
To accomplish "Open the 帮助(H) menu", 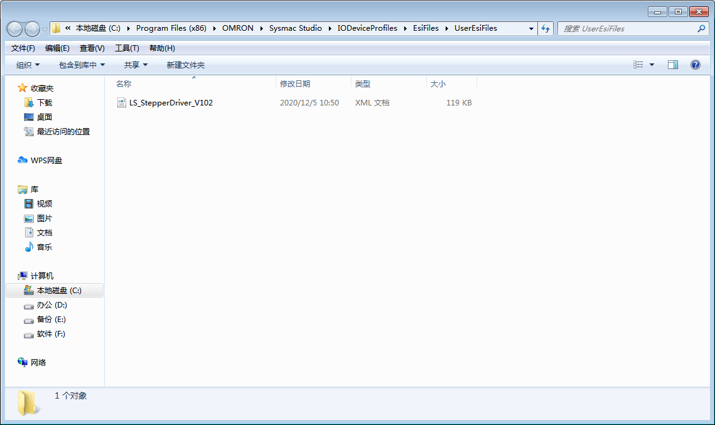I will click(162, 48).
